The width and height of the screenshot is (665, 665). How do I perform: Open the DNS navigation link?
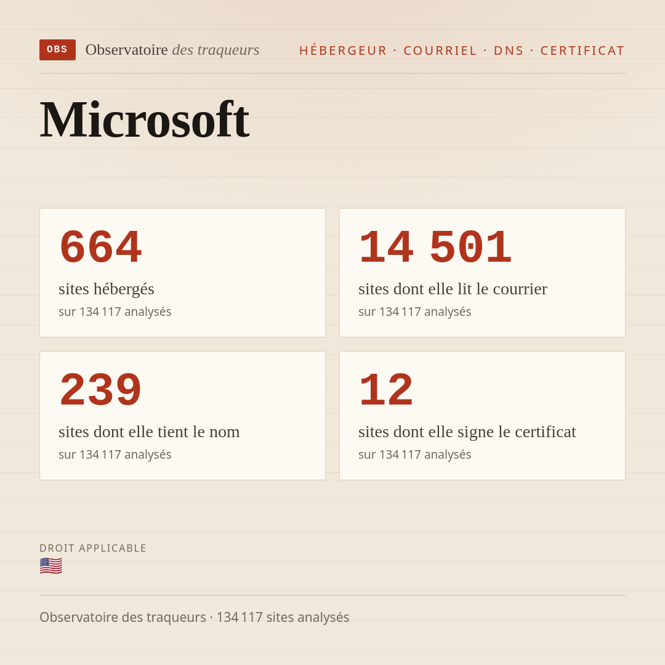coord(509,50)
